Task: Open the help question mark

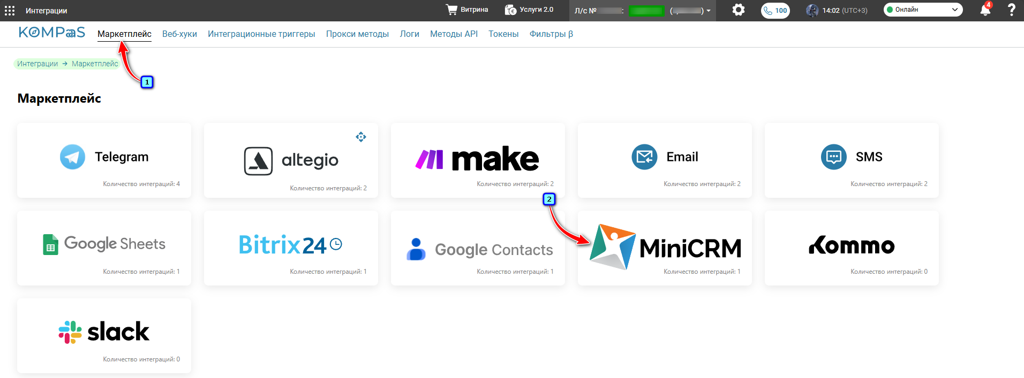Action: coord(1011,10)
